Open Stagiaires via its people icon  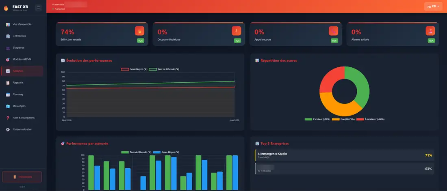tap(8, 48)
